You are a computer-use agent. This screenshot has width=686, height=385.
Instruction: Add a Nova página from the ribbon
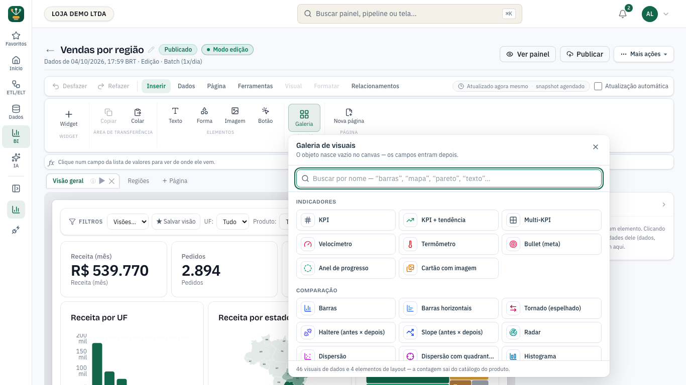click(x=349, y=116)
